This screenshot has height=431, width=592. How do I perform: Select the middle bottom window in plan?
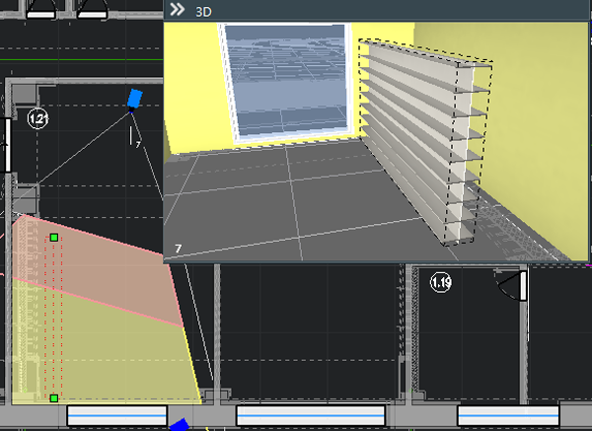point(310,415)
